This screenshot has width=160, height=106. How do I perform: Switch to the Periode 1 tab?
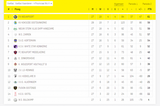133,4
